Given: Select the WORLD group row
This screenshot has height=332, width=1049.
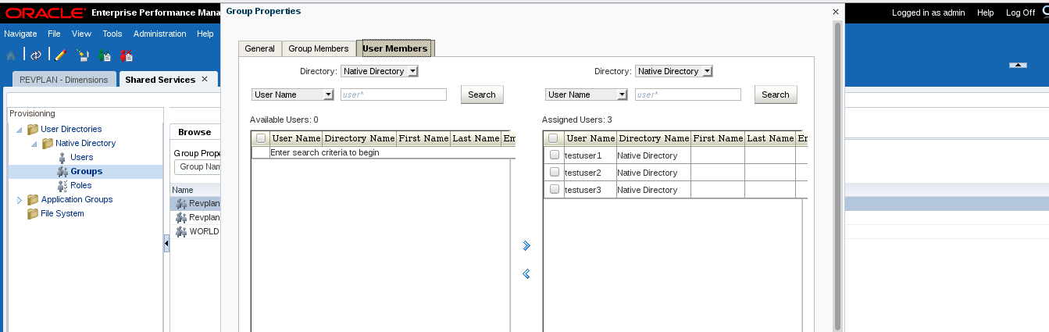Looking at the screenshot, I should (x=196, y=232).
